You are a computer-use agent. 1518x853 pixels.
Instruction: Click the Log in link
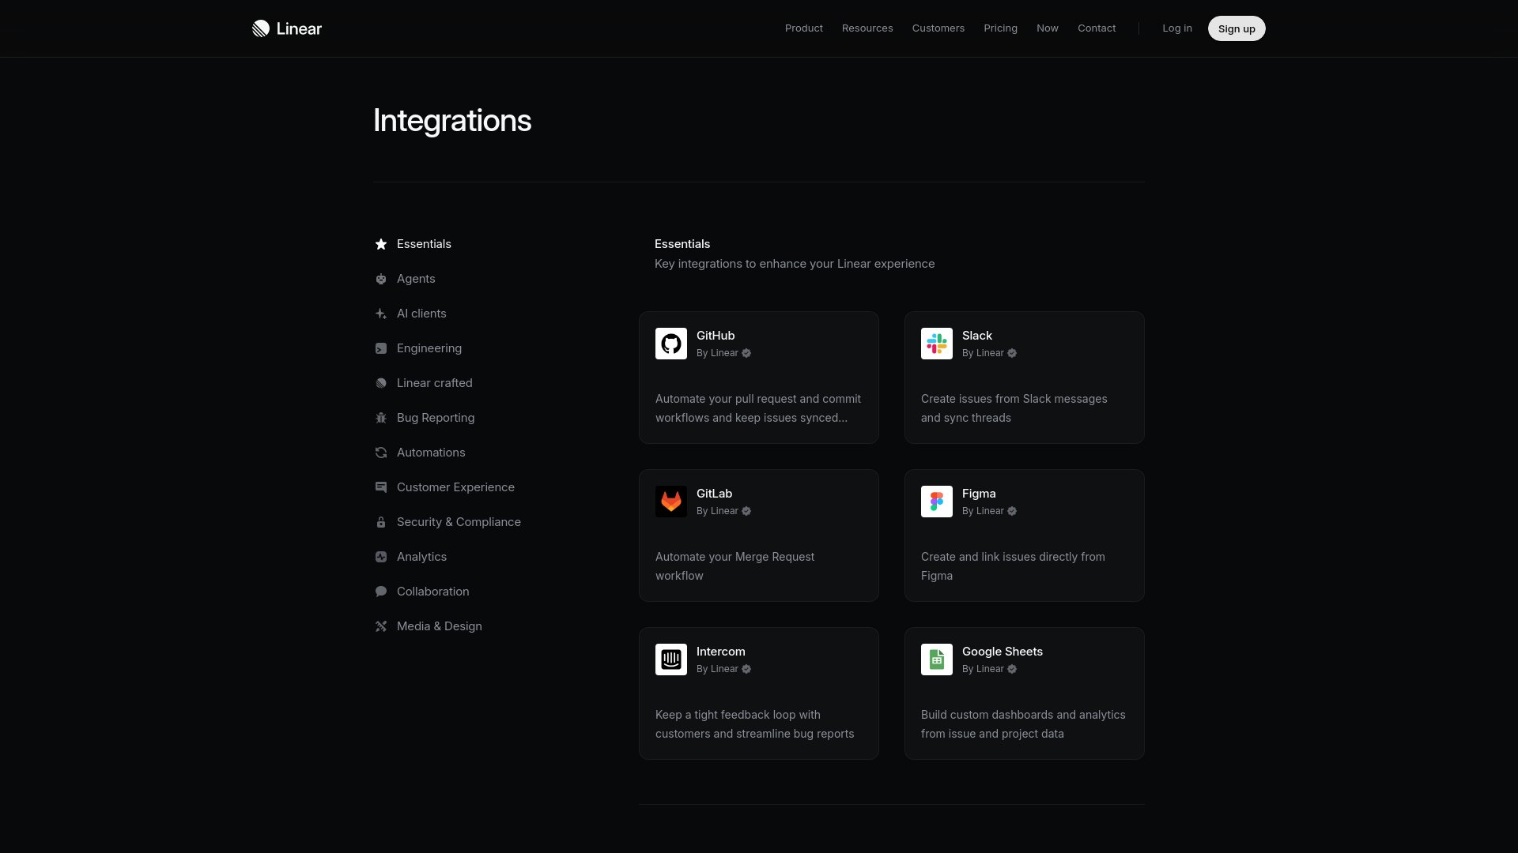pos(1177,28)
